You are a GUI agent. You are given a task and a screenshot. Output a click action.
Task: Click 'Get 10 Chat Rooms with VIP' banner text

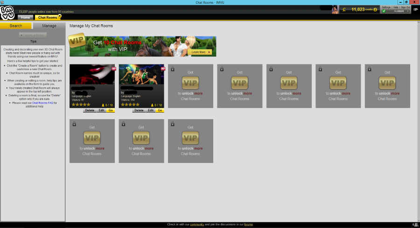[117, 46]
